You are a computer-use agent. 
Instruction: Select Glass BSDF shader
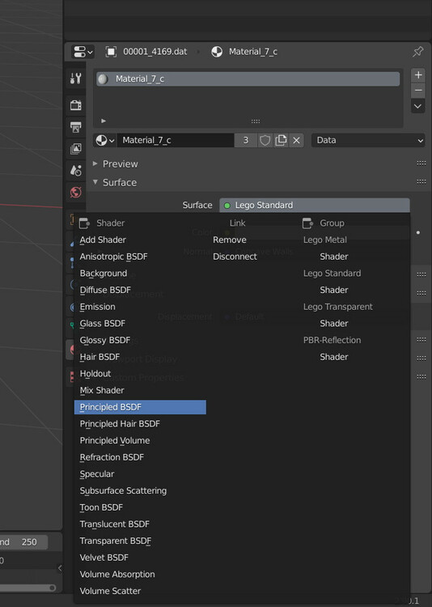tap(140, 323)
